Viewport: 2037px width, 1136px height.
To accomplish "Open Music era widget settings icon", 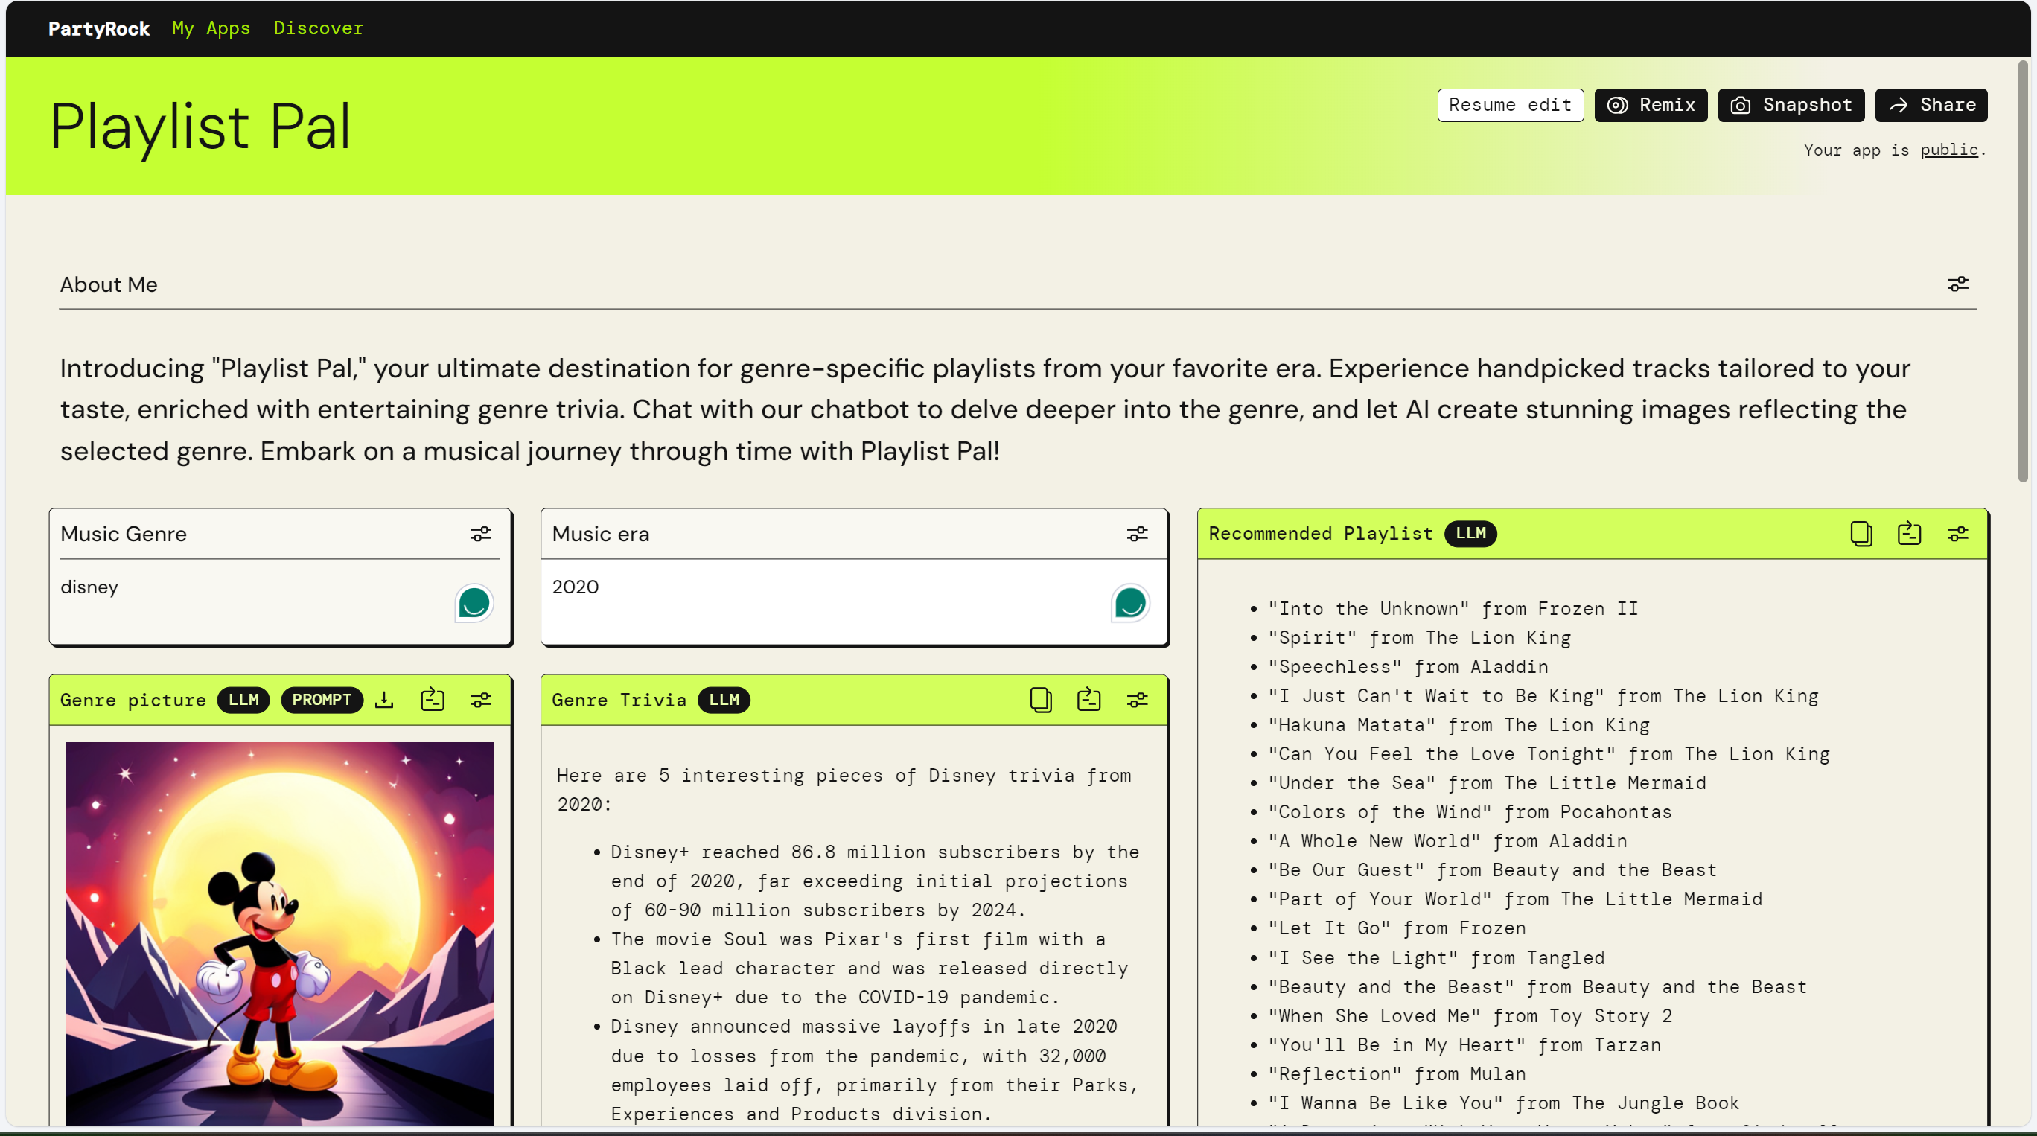I will 1136,535.
